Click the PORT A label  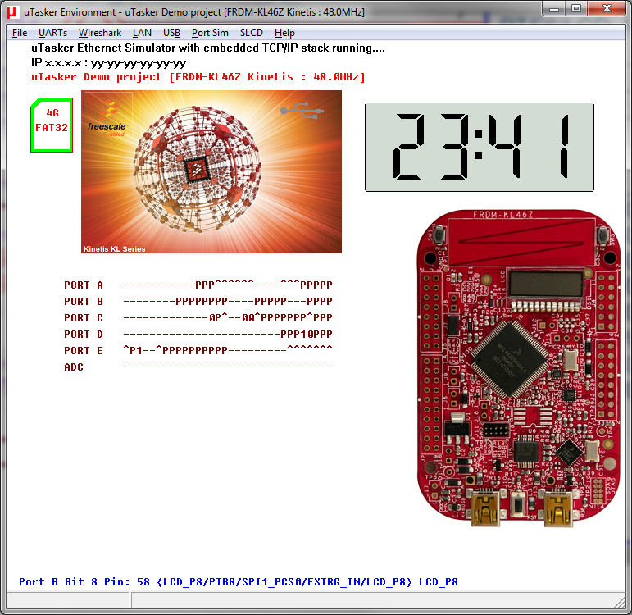84,285
